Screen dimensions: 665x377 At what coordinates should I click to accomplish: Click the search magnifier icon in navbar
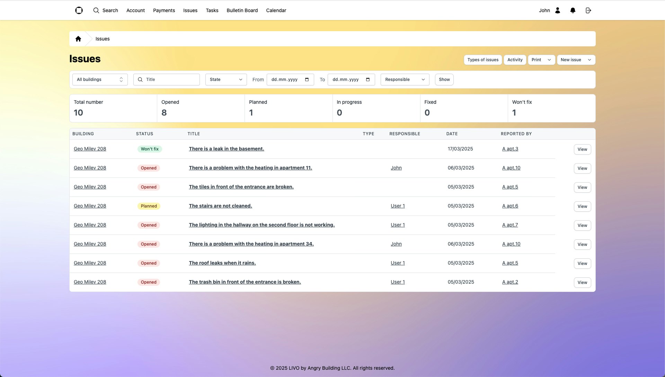[x=96, y=10]
